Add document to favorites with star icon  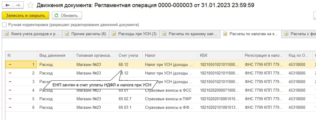30,5
